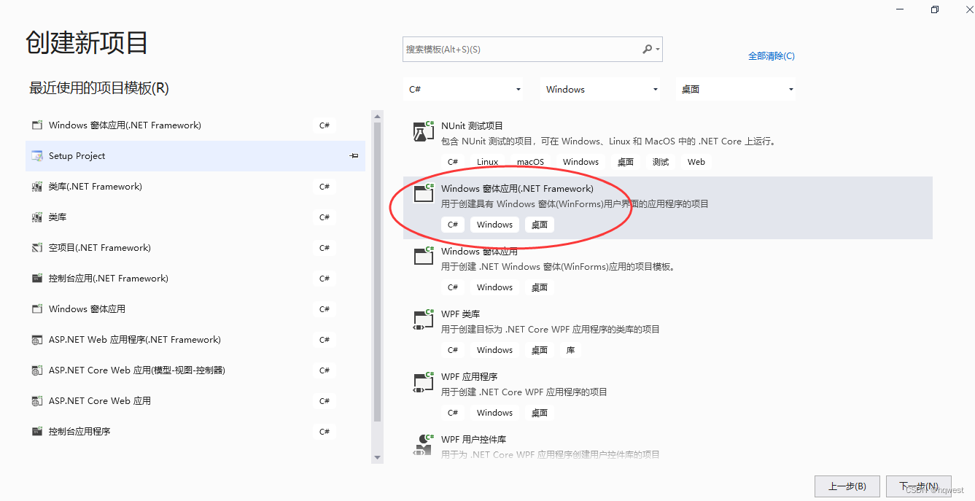The height and width of the screenshot is (501, 975).
Task: Click the 上一步(B) button
Action: pyautogui.click(x=847, y=486)
